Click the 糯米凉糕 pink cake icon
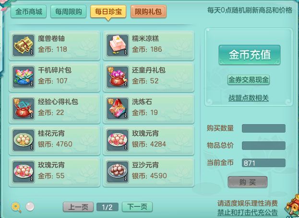Image resolution: width=299 pixels, height=218 pixels. 118,46
